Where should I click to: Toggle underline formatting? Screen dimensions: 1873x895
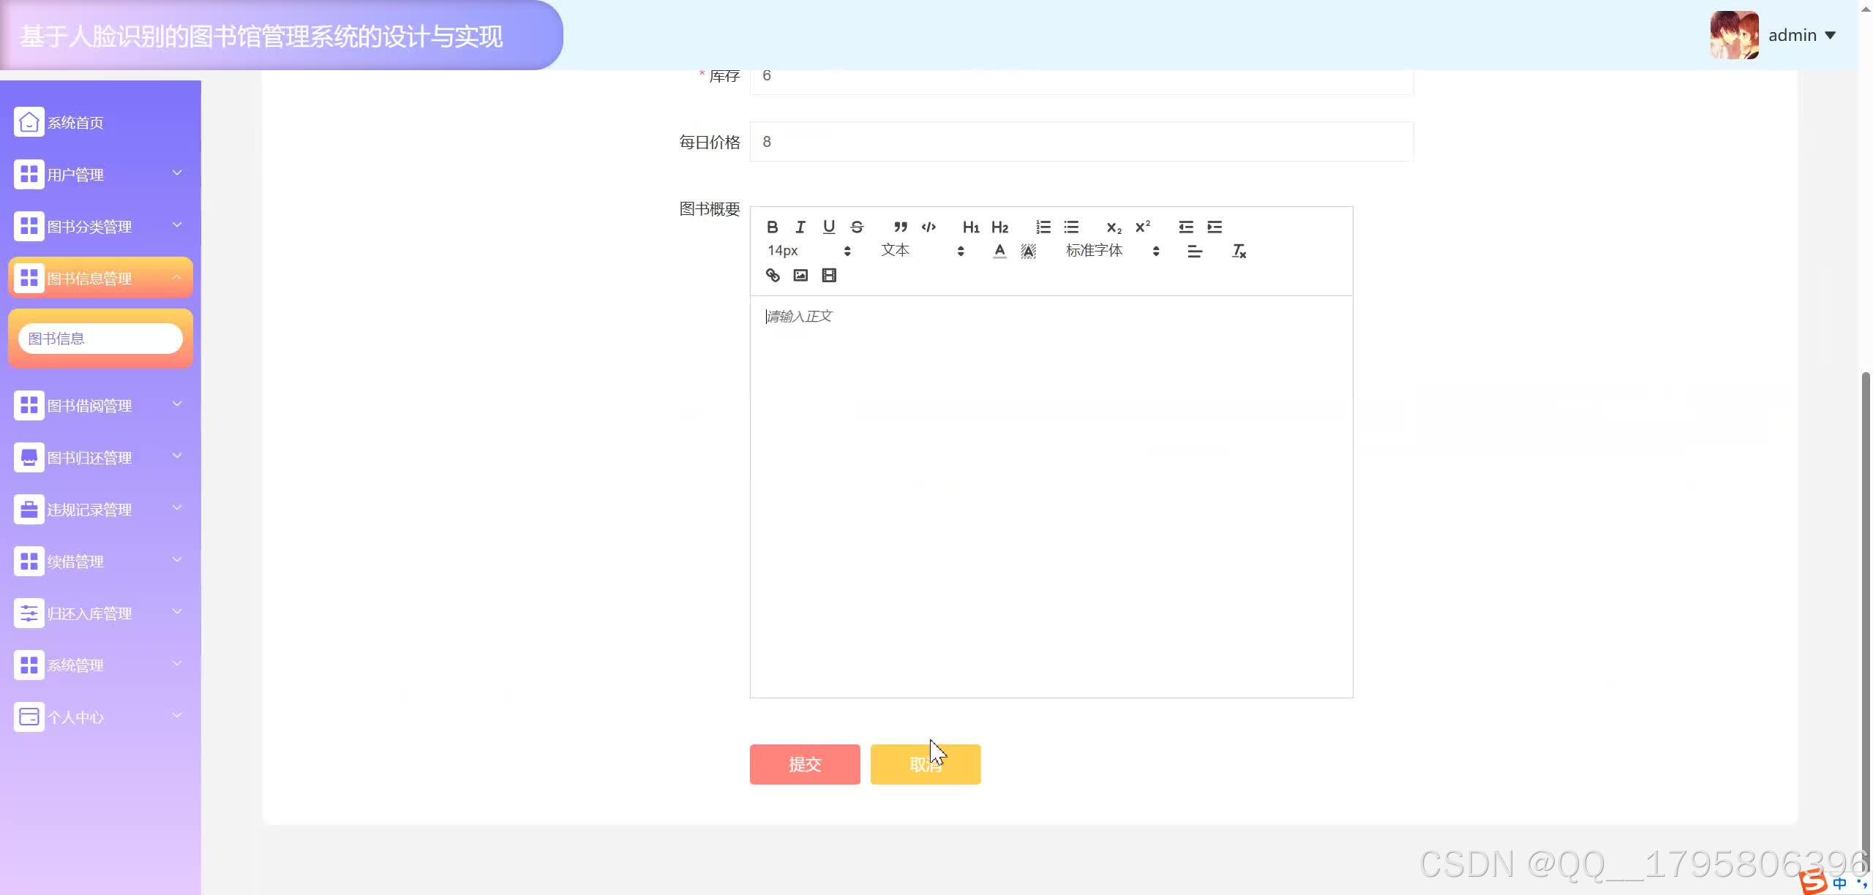tap(829, 227)
